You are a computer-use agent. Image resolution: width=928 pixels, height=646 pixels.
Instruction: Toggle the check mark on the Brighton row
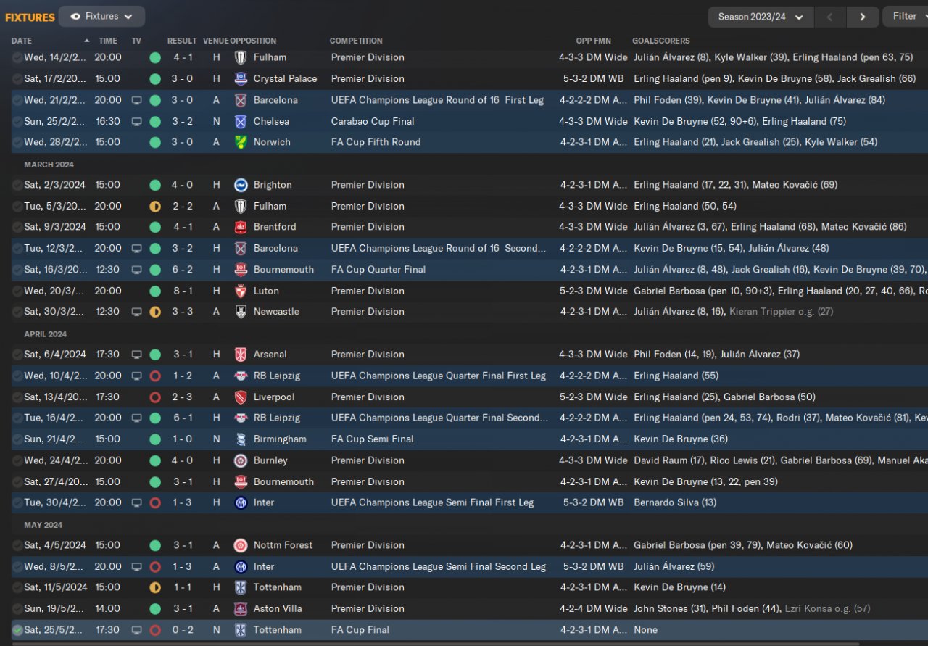pos(17,185)
